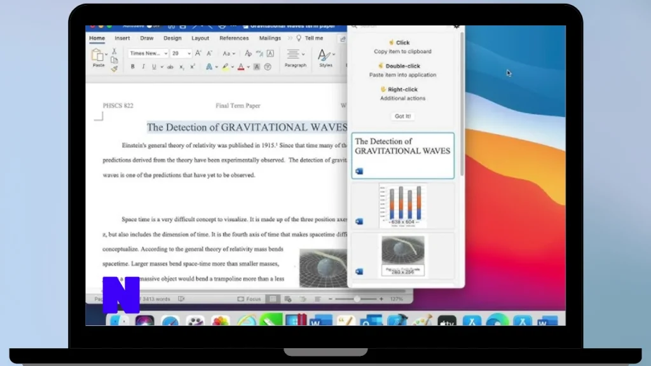The width and height of the screenshot is (651, 366).
Task: Apply the red font color
Action: pos(241,67)
